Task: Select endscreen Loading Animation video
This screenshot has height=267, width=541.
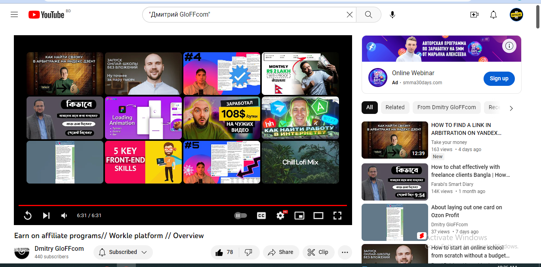Action: click(x=143, y=118)
